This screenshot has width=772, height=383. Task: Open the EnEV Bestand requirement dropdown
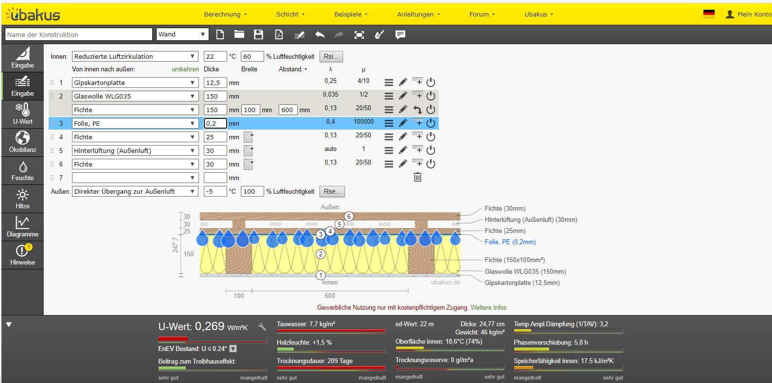click(233, 349)
